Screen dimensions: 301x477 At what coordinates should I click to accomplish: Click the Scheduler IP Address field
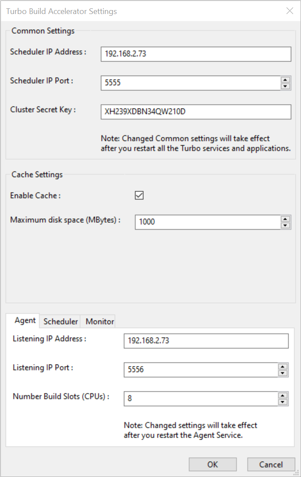[x=195, y=54]
